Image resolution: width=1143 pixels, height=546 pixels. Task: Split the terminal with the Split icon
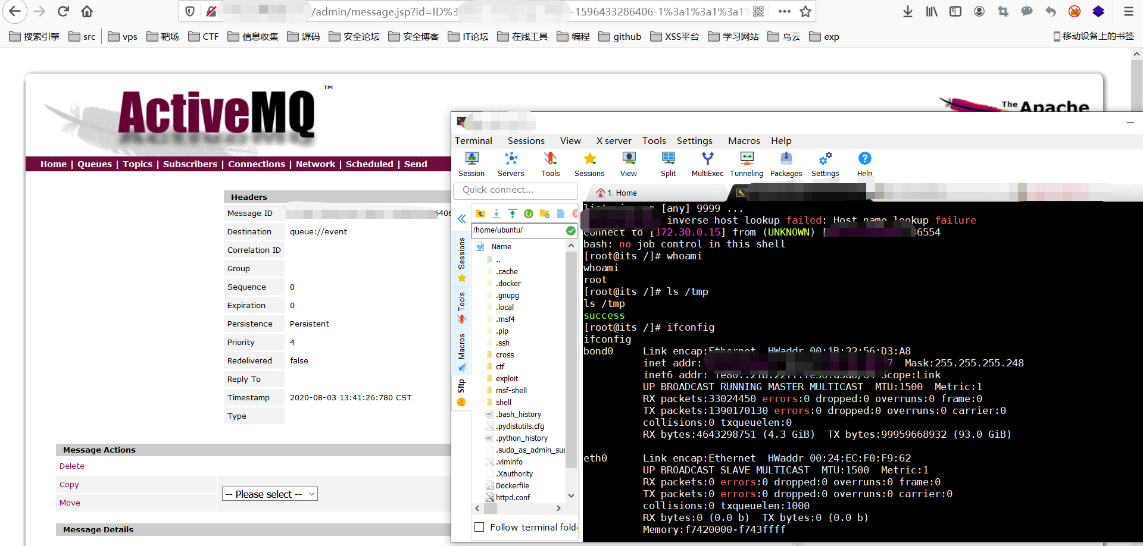pos(668,164)
